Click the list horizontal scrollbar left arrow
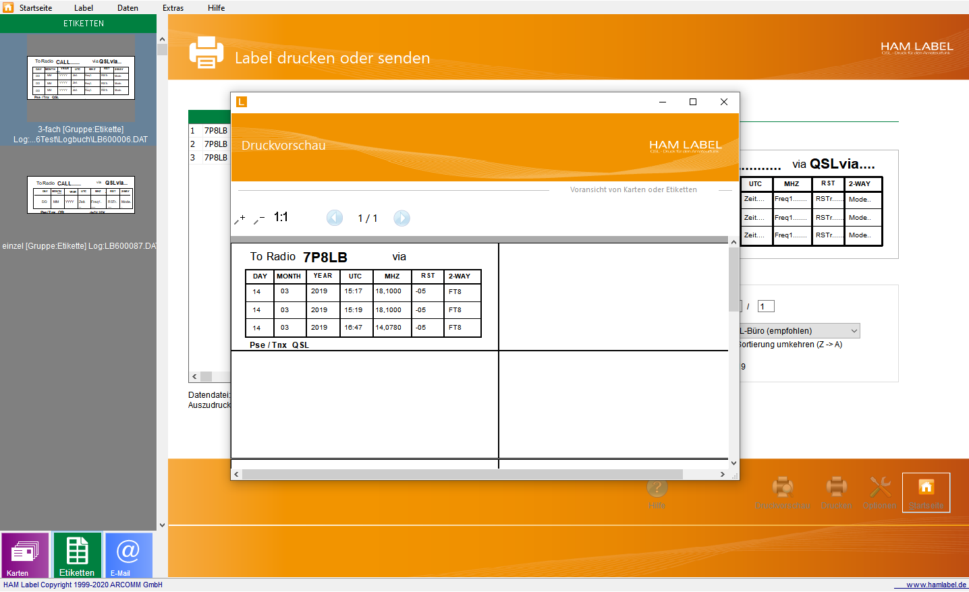The image size is (969, 592). click(x=194, y=377)
